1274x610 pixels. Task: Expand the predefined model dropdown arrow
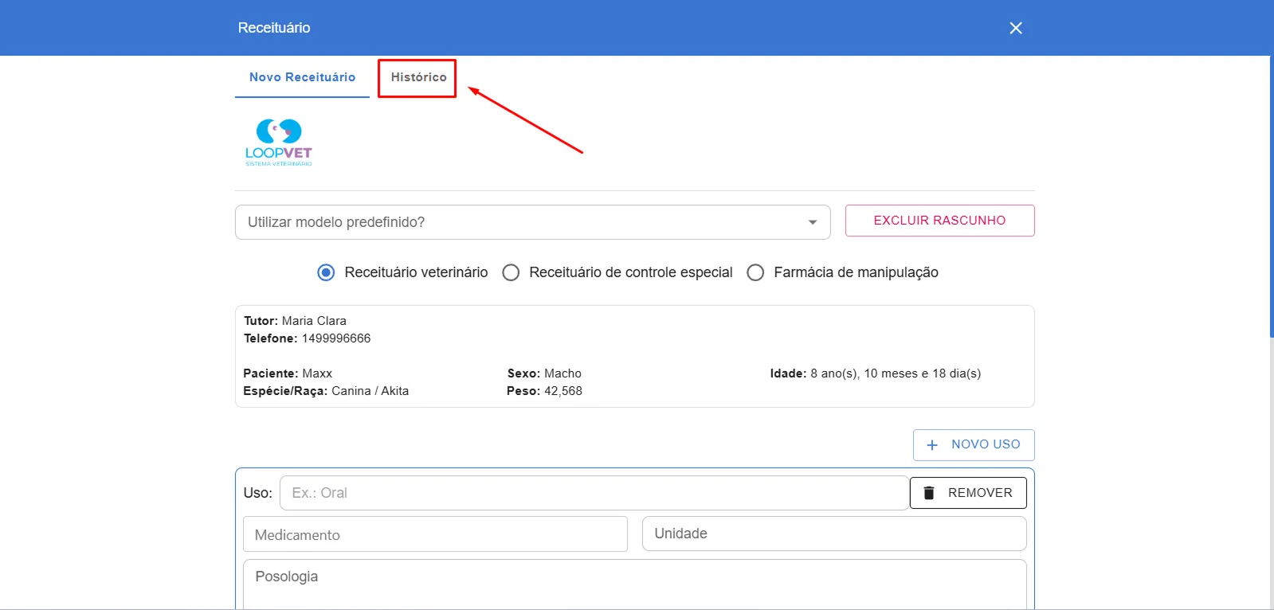pos(813,222)
